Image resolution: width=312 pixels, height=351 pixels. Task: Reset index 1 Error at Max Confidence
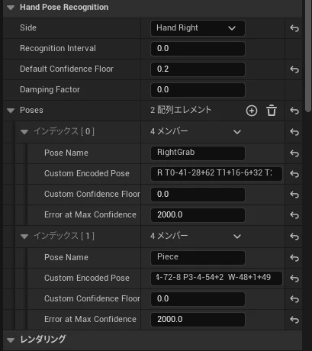(x=294, y=320)
